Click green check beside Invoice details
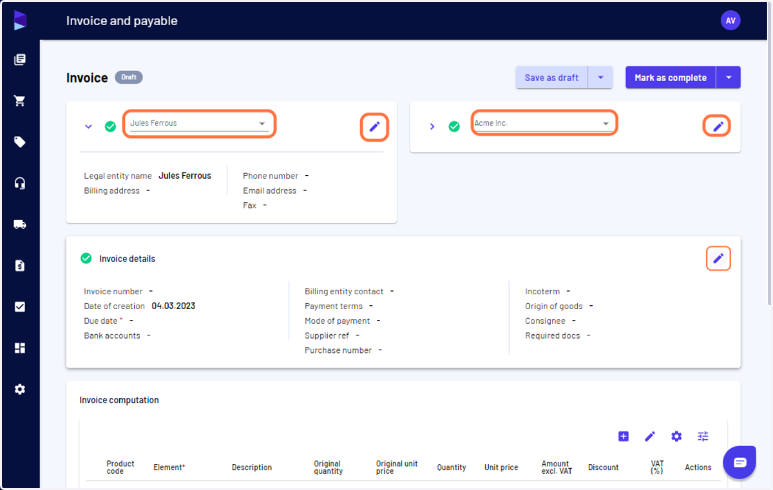This screenshot has width=773, height=490. click(86, 258)
